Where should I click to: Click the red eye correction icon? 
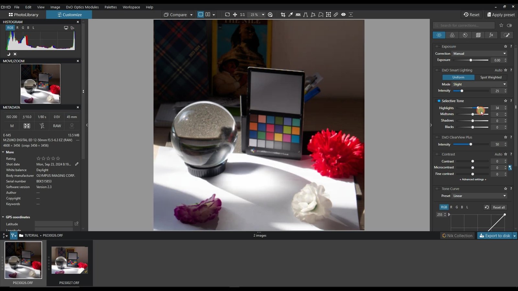coord(343,15)
